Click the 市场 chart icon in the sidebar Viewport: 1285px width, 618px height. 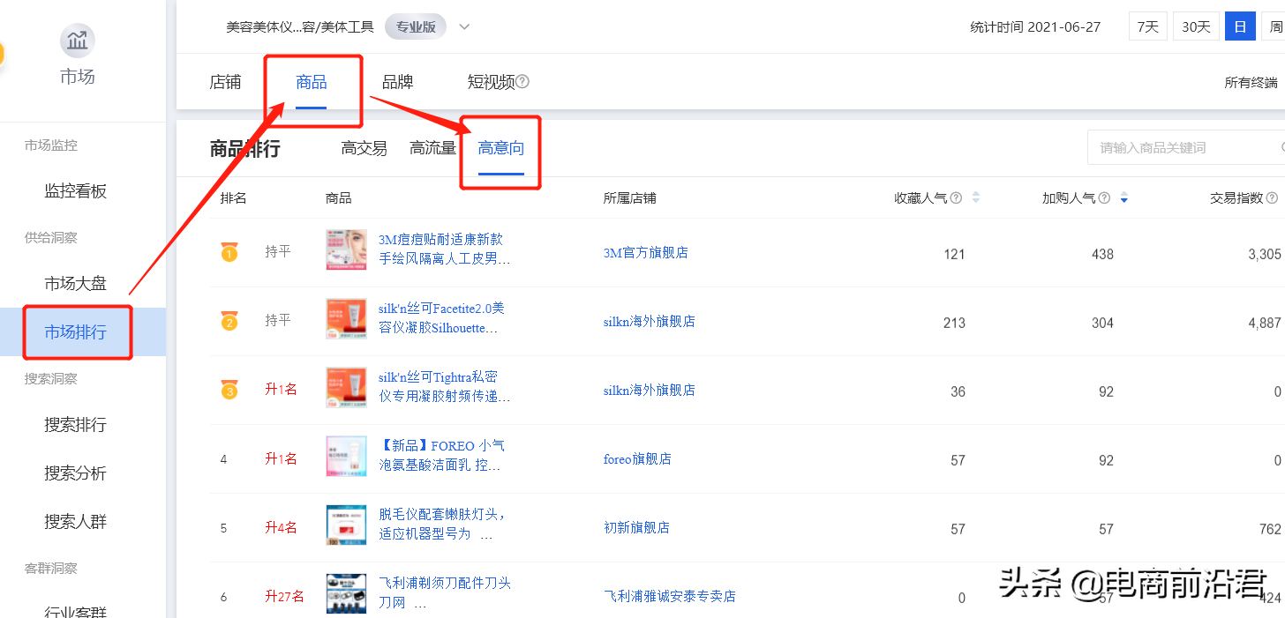point(77,41)
